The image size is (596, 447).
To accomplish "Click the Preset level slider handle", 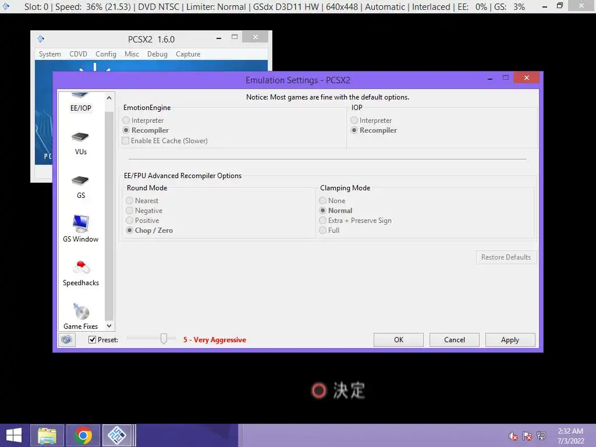I will tap(164, 338).
